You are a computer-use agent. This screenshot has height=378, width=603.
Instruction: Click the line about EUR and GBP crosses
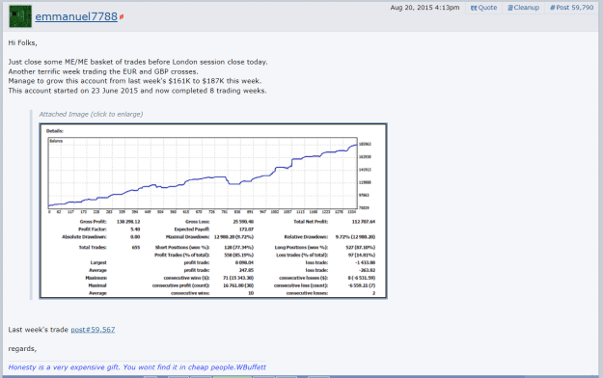(x=103, y=71)
